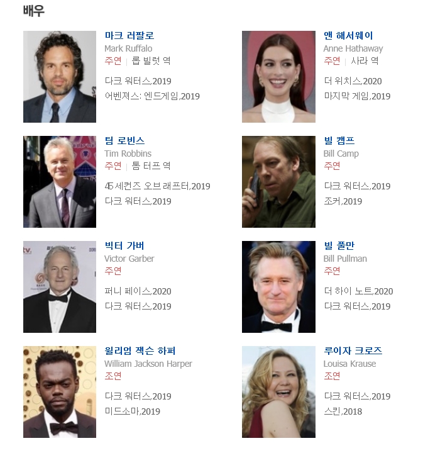Open the 팀 로빈스 actor link
This screenshot has height=453, width=445.
point(124,141)
